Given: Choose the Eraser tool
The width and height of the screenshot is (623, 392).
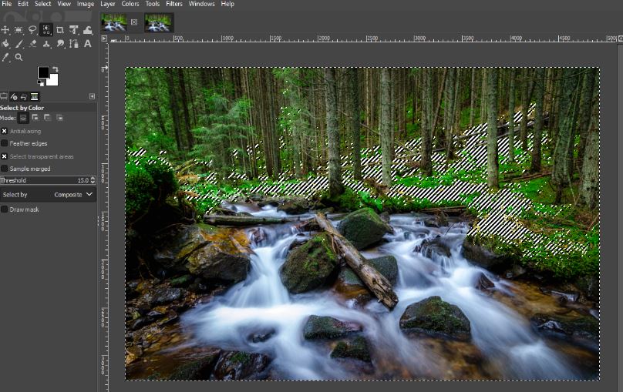Looking at the screenshot, I should click(32, 44).
